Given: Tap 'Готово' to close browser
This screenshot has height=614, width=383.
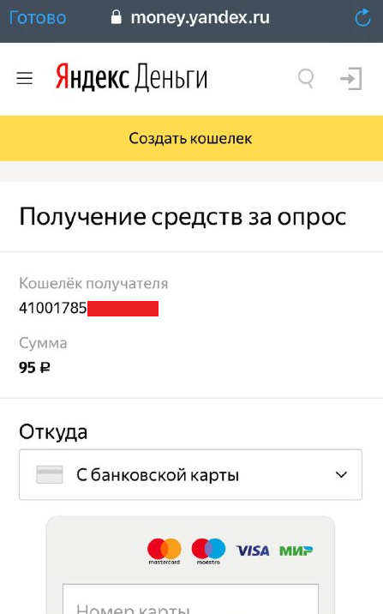Looking at the screenshot, I should 38,18.
